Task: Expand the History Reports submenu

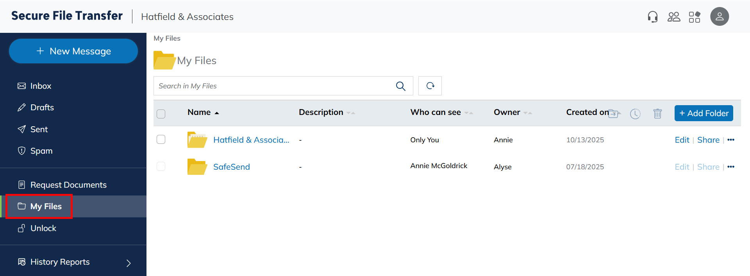Action: [129, 263]
